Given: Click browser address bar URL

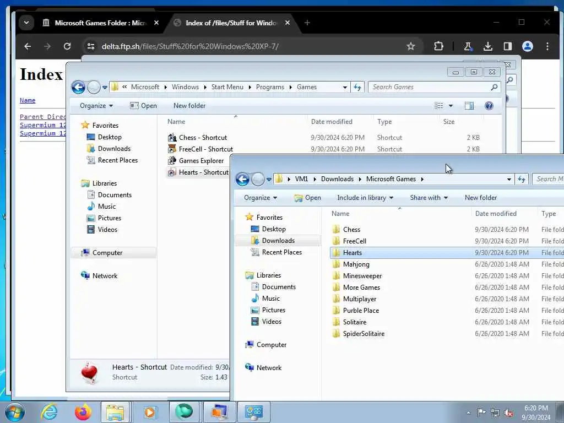Looking at the screenshot, I should click(190, 46).
